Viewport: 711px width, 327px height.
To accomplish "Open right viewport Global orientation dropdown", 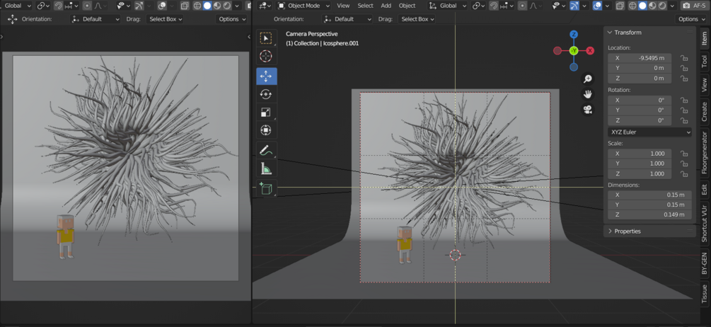I will 448,6.
